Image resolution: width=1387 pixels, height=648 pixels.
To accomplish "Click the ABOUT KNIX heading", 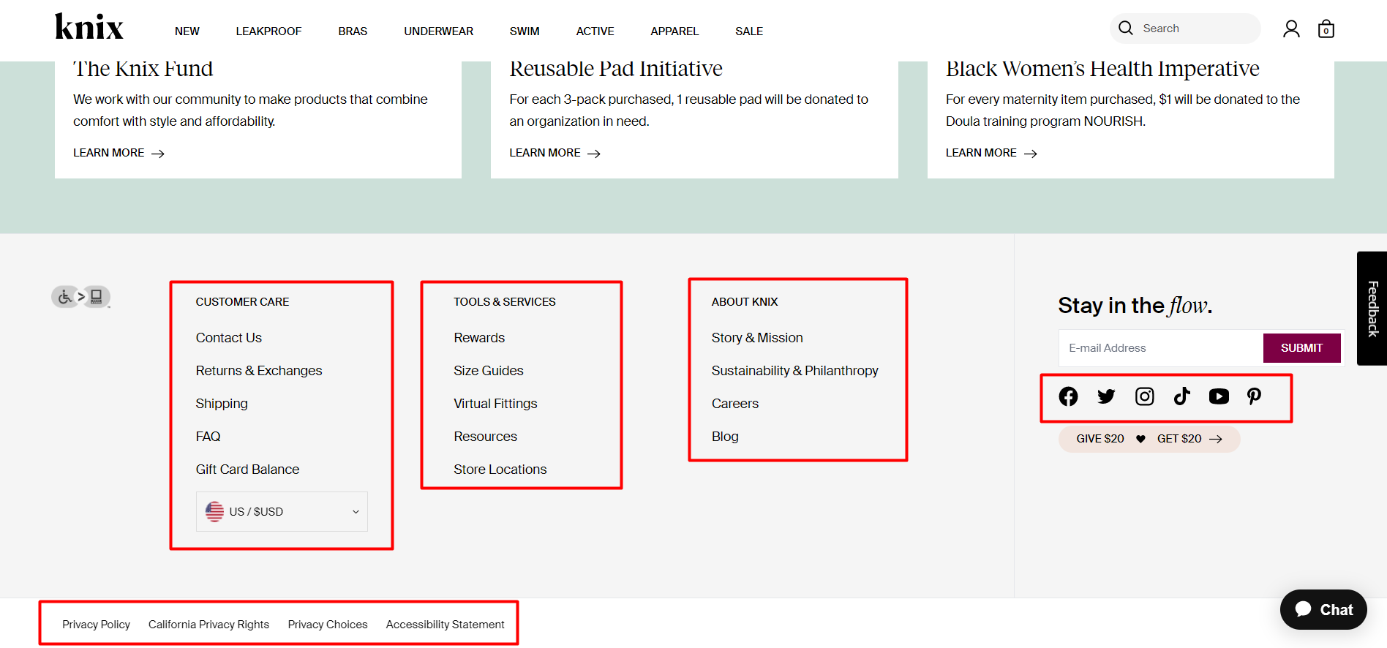I will pyautogui.click(x=745, y=302).
